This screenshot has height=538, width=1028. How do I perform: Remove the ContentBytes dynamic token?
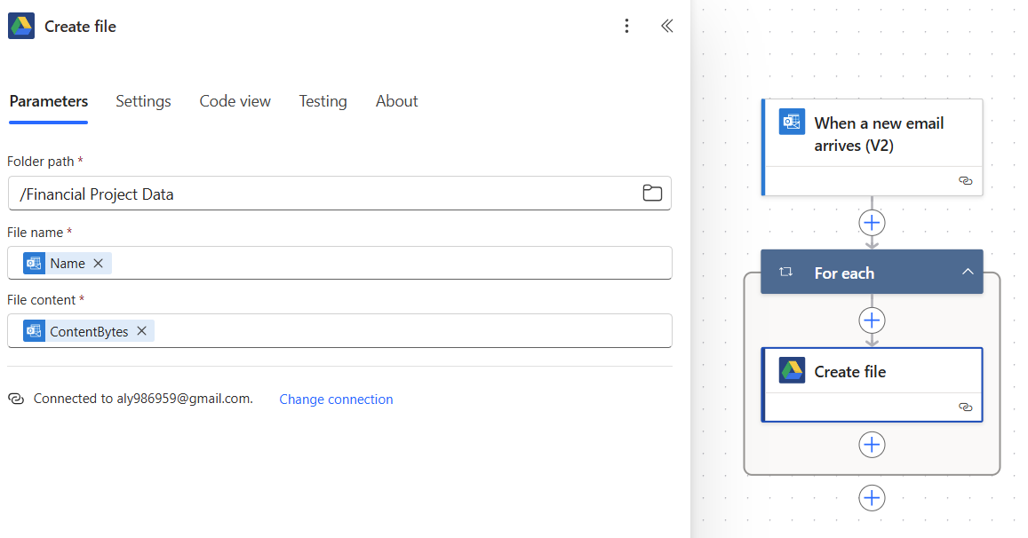[x=141, y=331]
